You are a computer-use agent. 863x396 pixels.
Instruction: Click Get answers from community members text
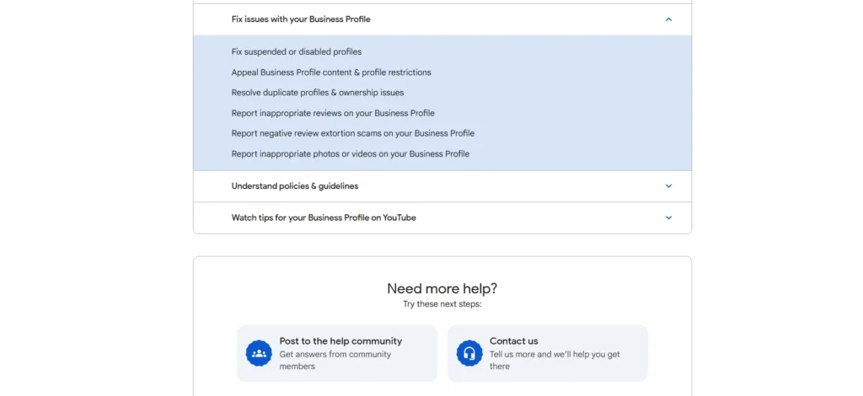(335, 360)
